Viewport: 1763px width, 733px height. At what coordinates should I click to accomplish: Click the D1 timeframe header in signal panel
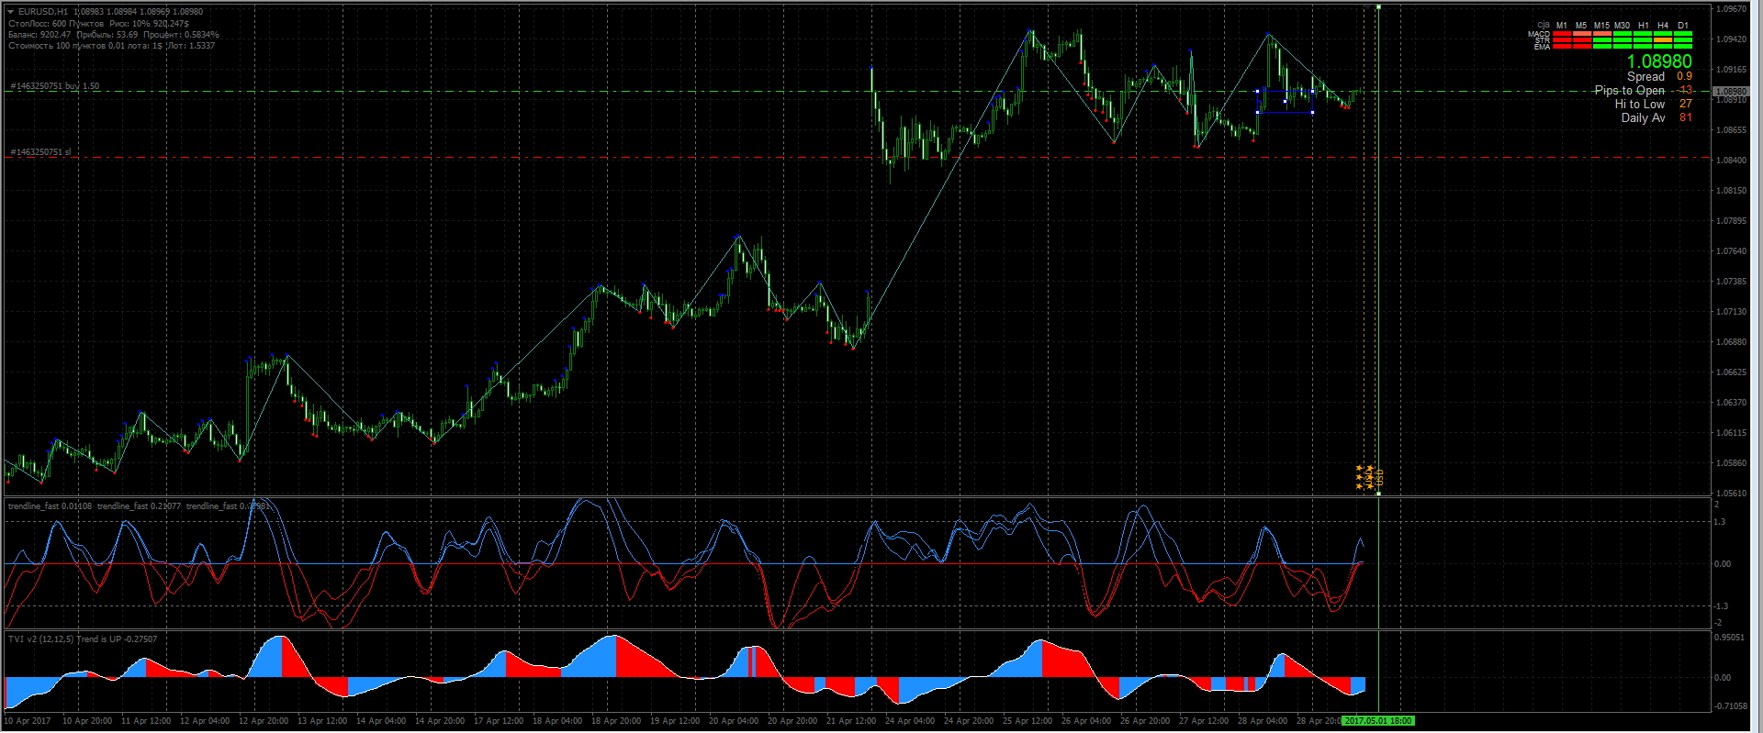point(1683,25)
